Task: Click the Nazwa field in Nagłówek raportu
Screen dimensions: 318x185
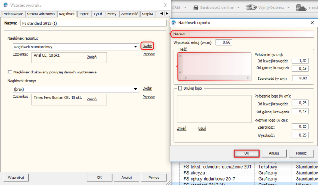Action: [x=251, y=34]
